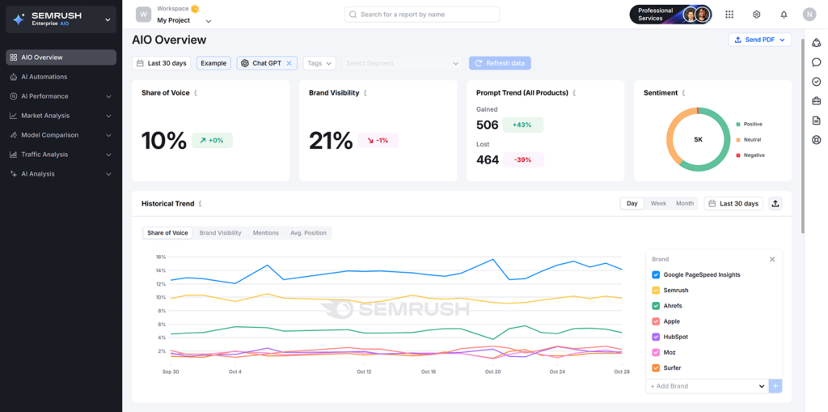Switch to the Brand Visibility tab
The width and height of the screenshot is (828, 412).
pyautogui.click(x=220, y=233)
